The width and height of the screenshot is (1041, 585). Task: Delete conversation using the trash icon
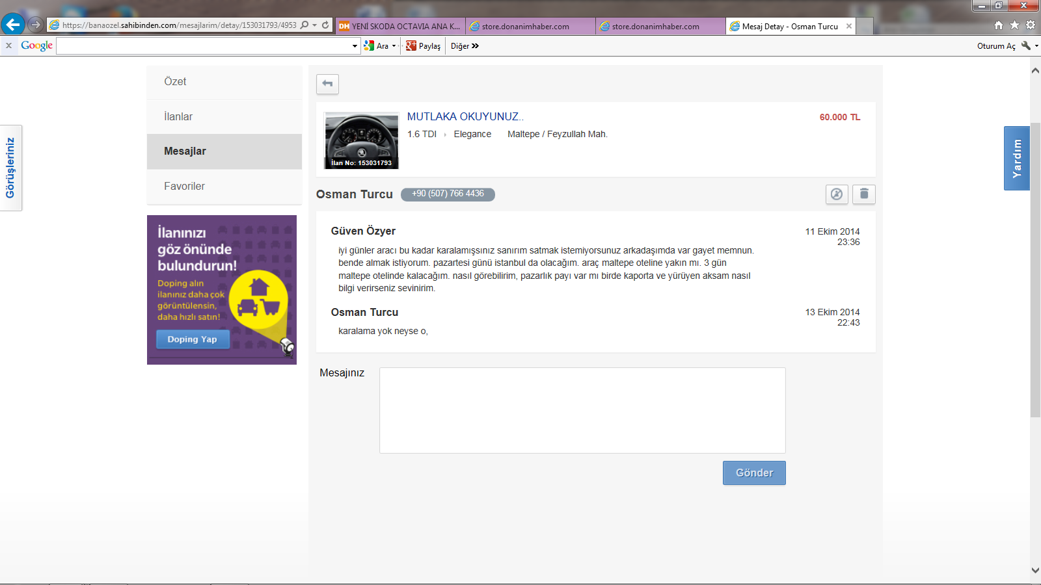(864, 194)
